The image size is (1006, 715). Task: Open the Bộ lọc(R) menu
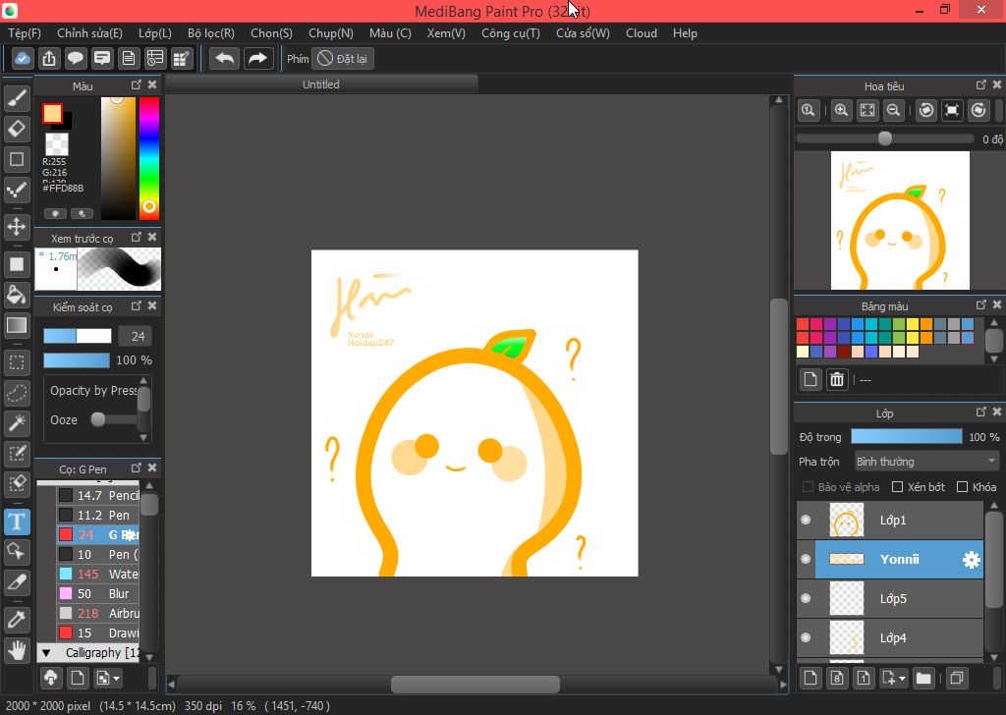pos(211,33)
